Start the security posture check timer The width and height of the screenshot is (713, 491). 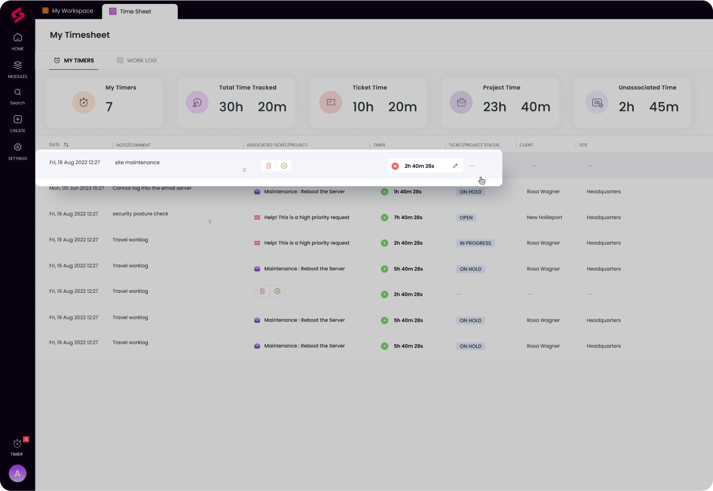(x=384, y=217)
